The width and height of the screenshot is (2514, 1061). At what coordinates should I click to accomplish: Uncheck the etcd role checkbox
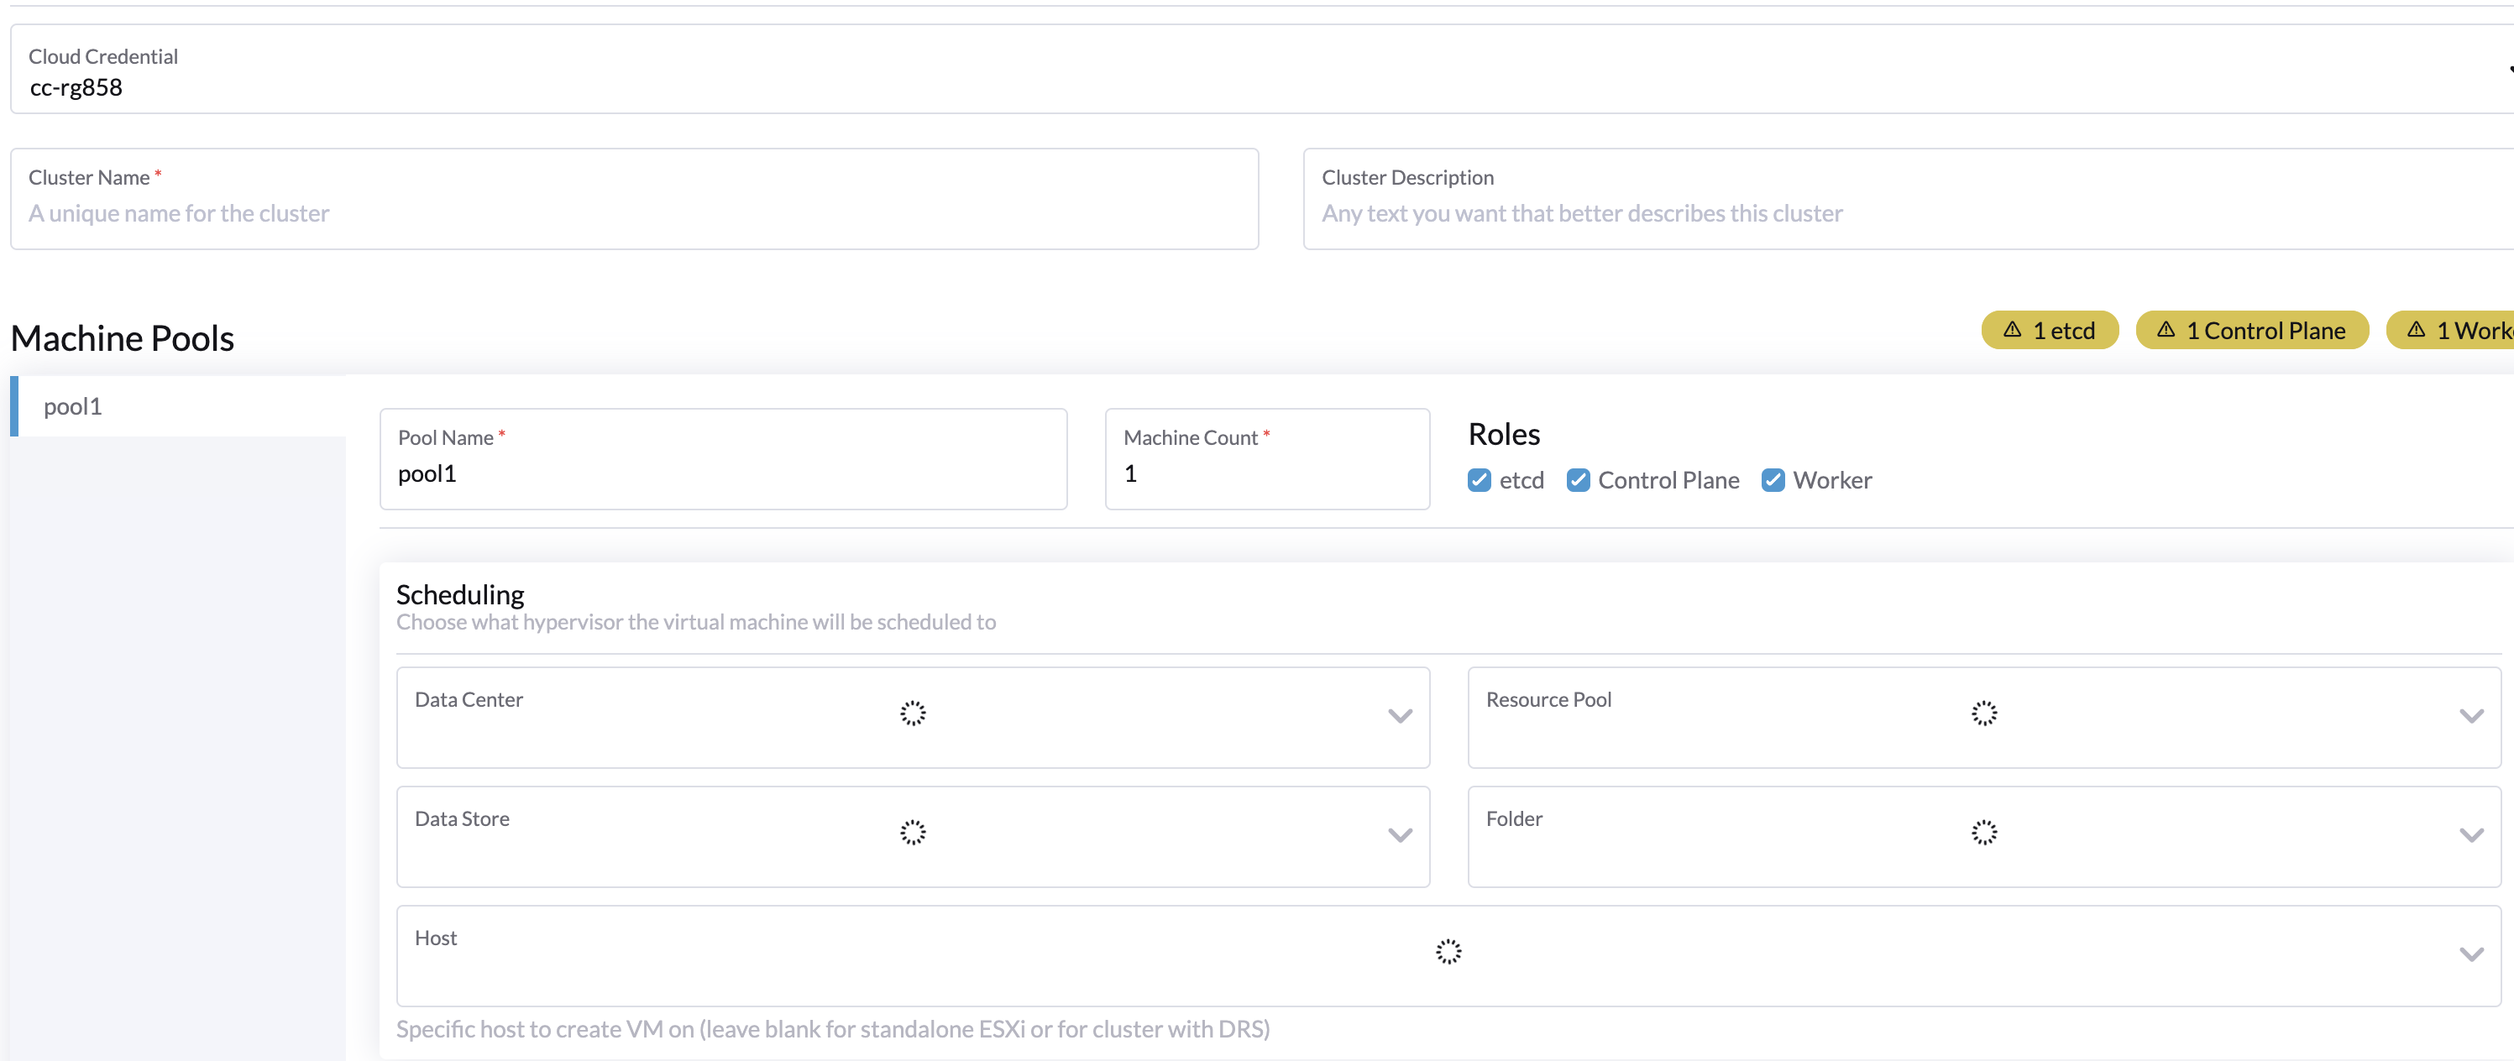[x=1479, y=480]
